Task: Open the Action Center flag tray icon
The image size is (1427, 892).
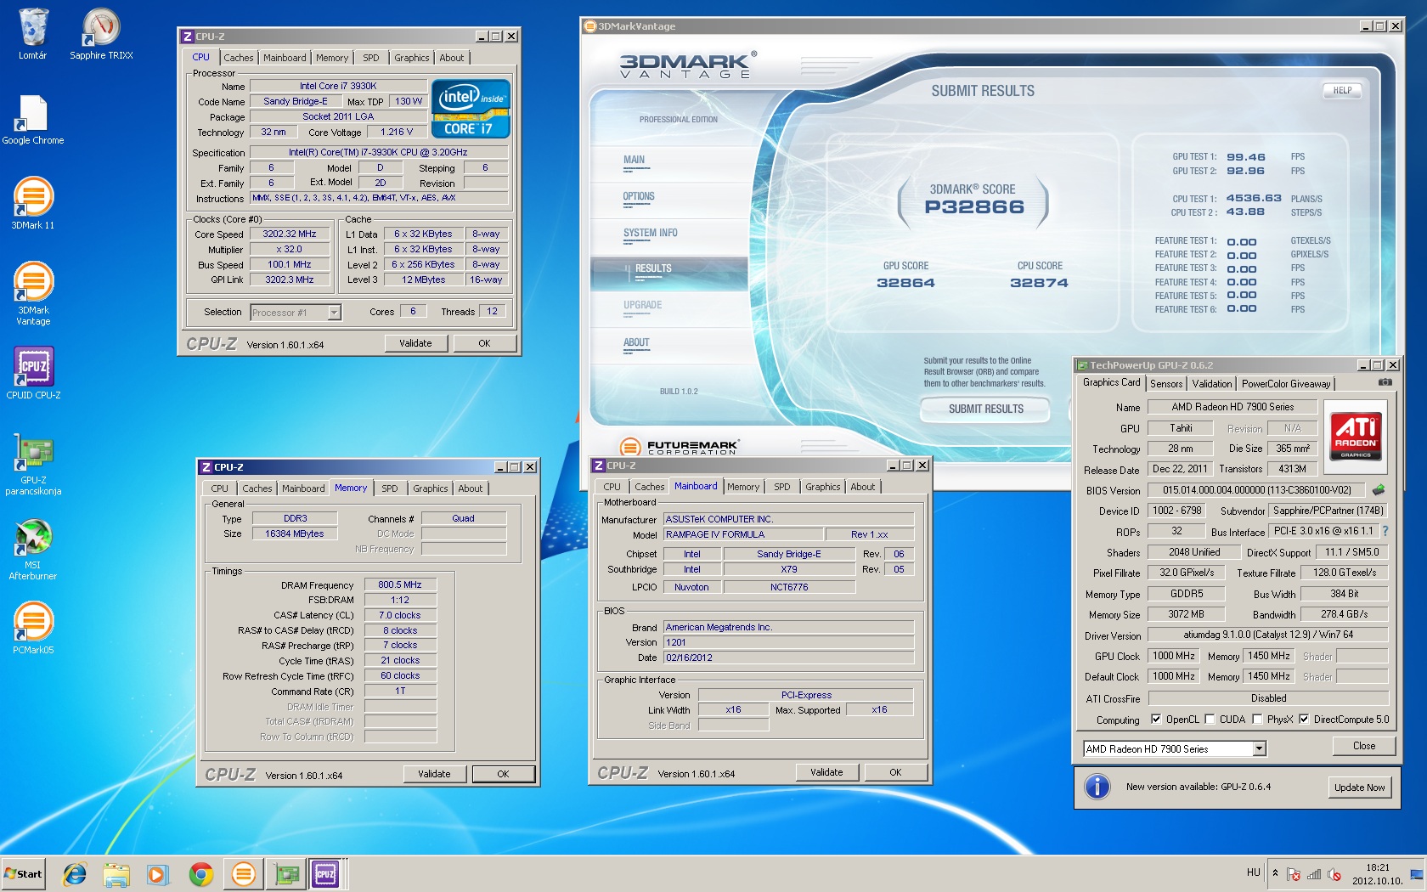Action: [x=1294, y=873]
